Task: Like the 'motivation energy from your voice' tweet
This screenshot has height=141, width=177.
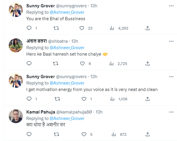Action: [82, 99]
